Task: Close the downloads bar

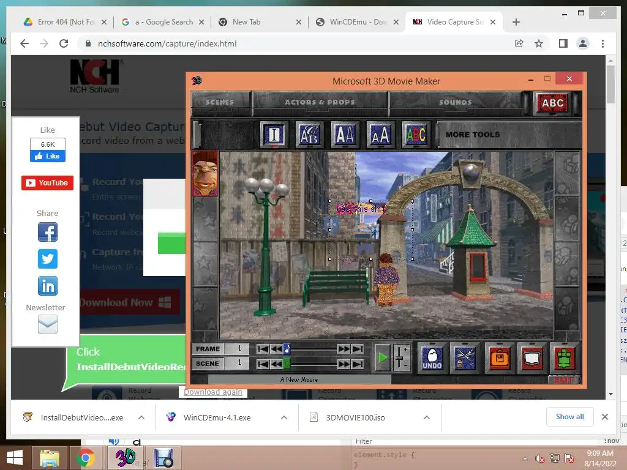Action: 605,417
